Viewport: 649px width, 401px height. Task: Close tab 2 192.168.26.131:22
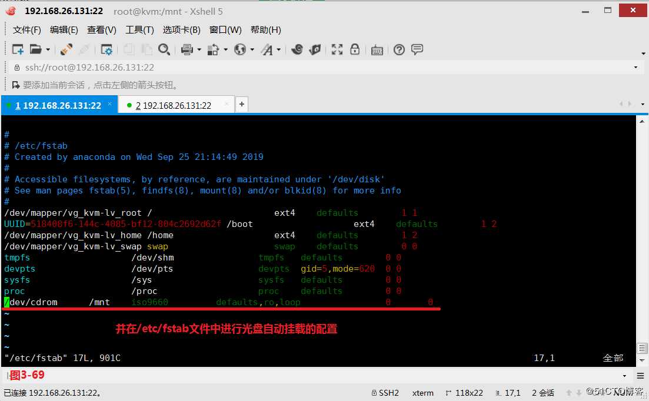227,104
